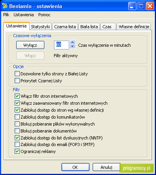Uncheck the 'Ograniczaj reklamy' checkbox
Viewport: 156px width, 175px height.
(x=17, y=151)
